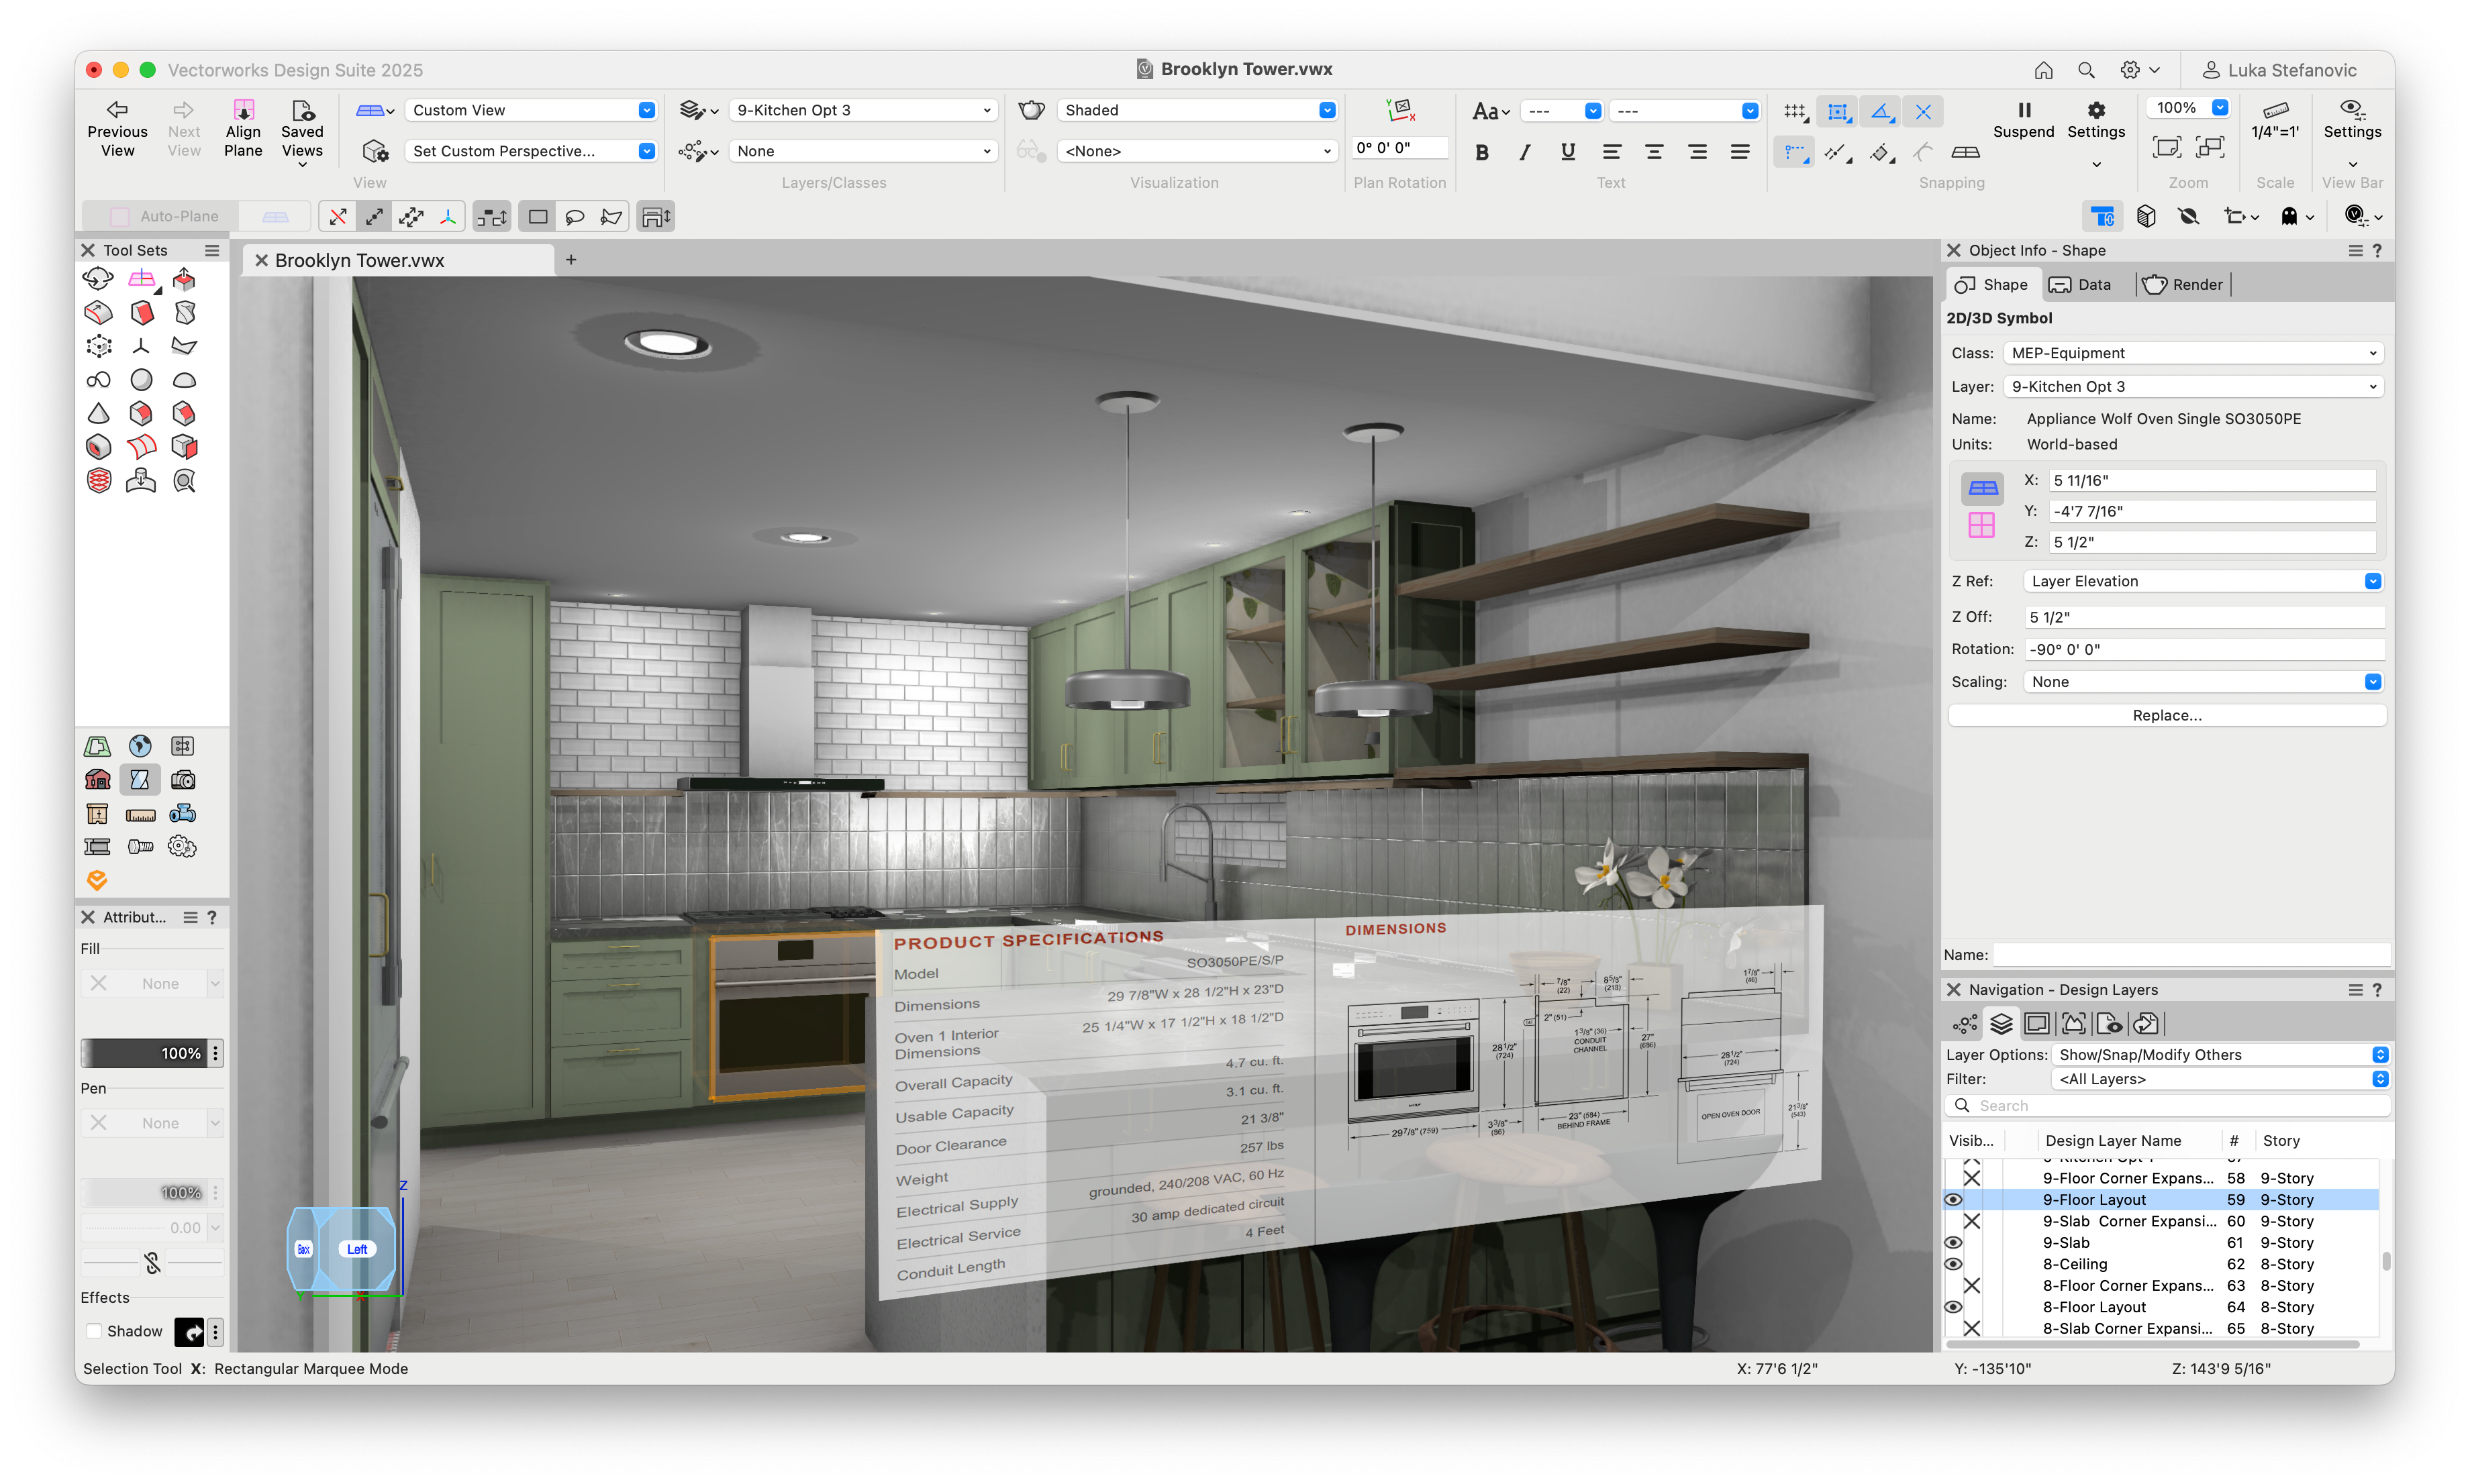This screenshot has width=2470, height=1484.
Task: Click the Suspend snapping icon
Action: point(2023,110)
